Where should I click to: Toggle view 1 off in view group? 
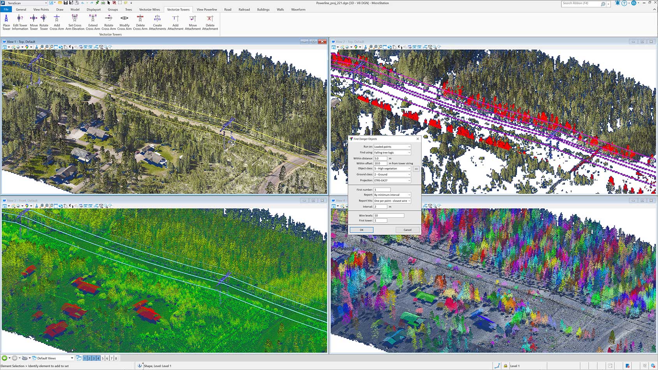(85, 358)
